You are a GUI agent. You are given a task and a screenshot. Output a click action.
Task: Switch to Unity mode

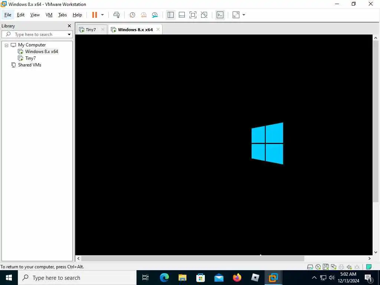[204, 15]
